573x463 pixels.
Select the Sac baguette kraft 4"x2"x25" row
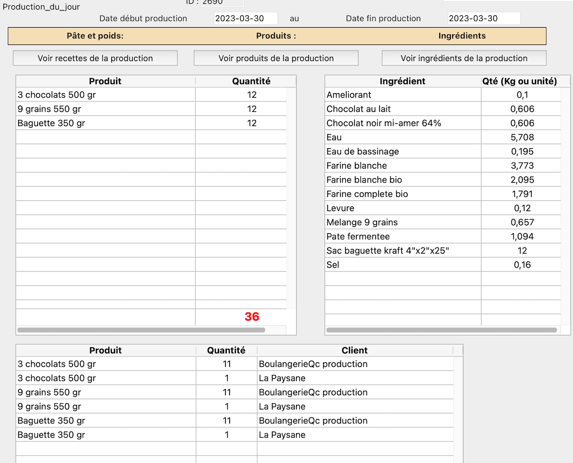[443, 251]
